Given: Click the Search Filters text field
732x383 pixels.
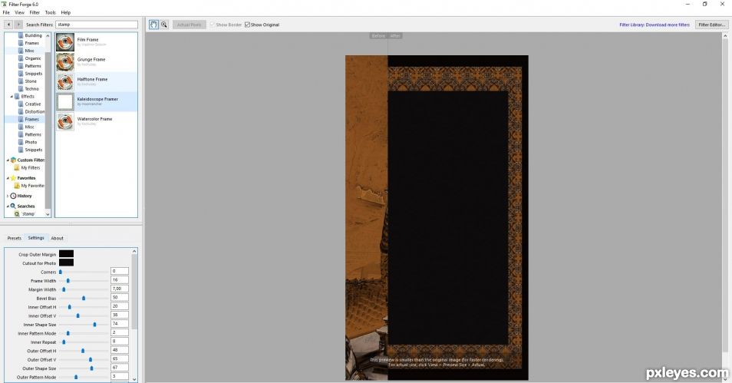Looking at the screenshot, I should (97, 25).
